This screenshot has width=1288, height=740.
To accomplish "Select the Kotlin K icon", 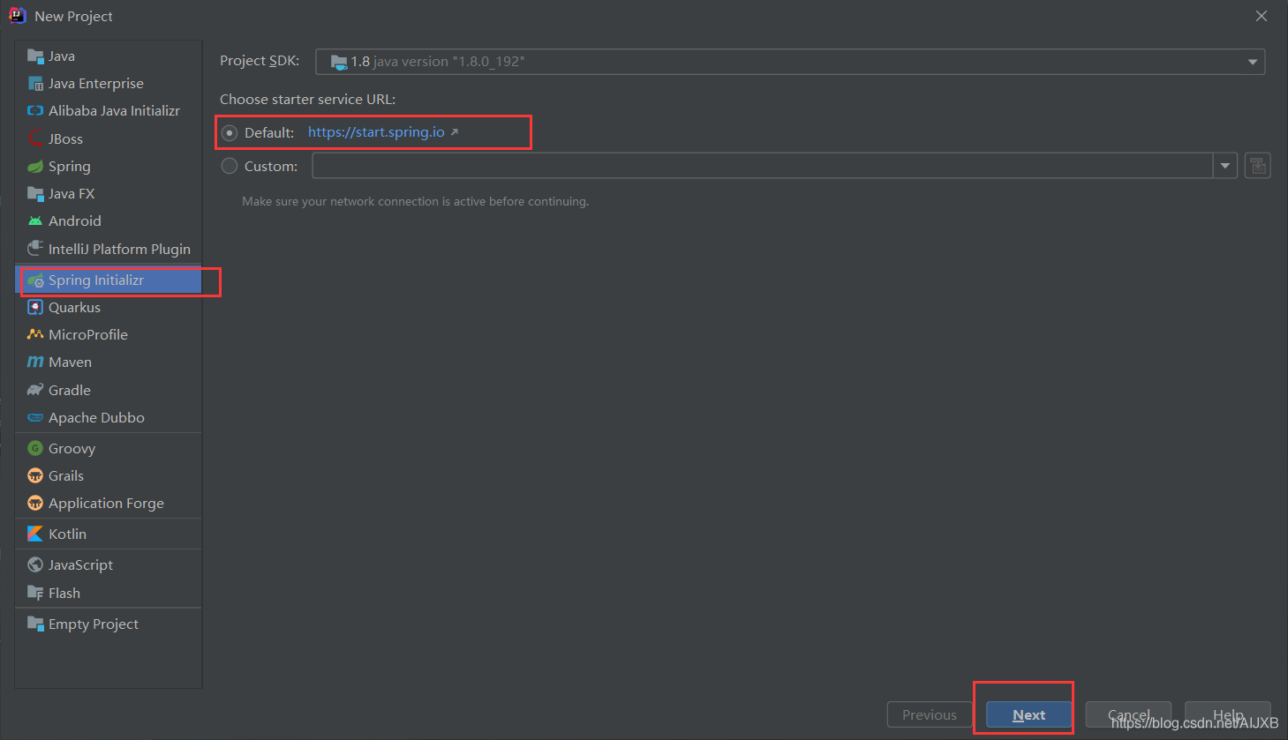I will 35,534.
